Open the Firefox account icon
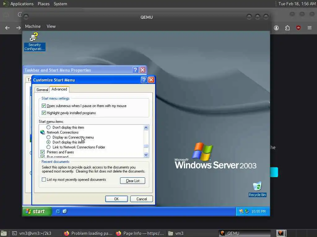Image resolution: width=317 pixels, height=237 pixels. 276,28
